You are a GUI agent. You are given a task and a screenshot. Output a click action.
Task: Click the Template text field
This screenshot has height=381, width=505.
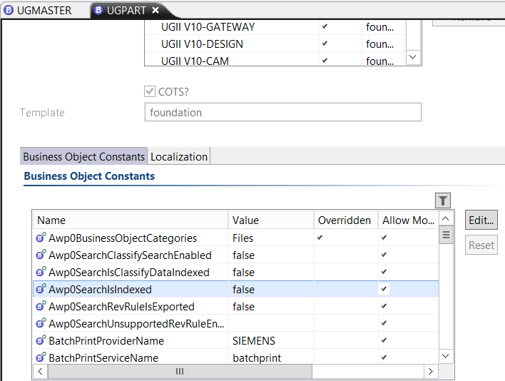tap(282, 113)
